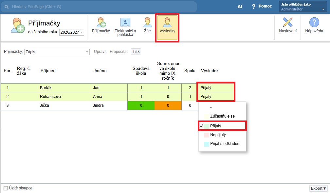Open the Žáci students icon
The width and height of the screenshot is (330, 193).
pos(147,25)
